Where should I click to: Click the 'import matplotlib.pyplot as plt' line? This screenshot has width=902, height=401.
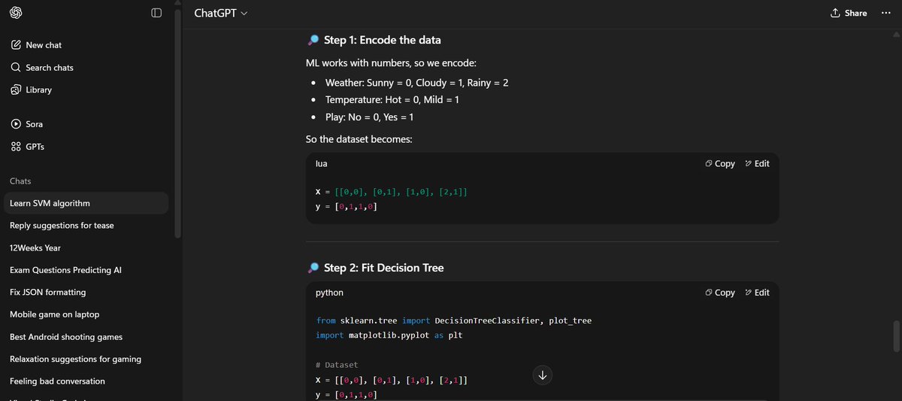(389, 336)
